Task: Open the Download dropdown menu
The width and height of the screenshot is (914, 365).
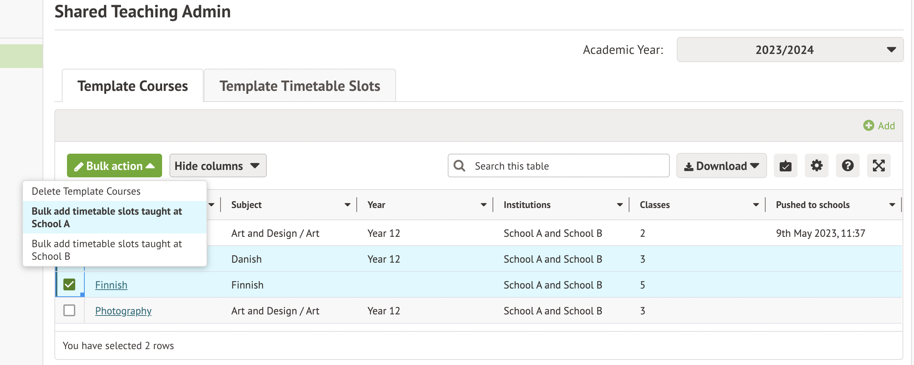Action: [x=721, y=166]
